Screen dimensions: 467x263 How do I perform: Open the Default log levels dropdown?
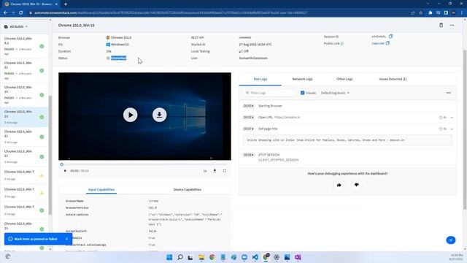point(335,93)
